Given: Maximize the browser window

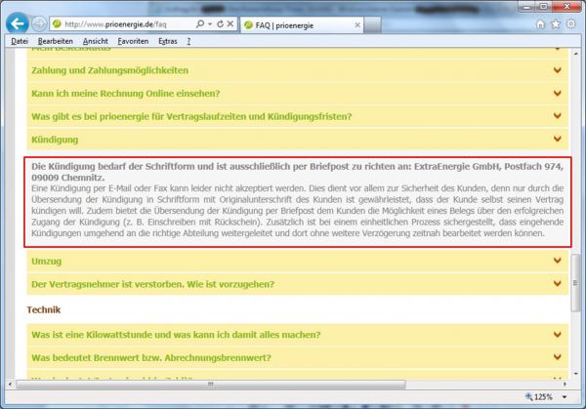Looking at the screenshot, I should [x=543, y=7].
